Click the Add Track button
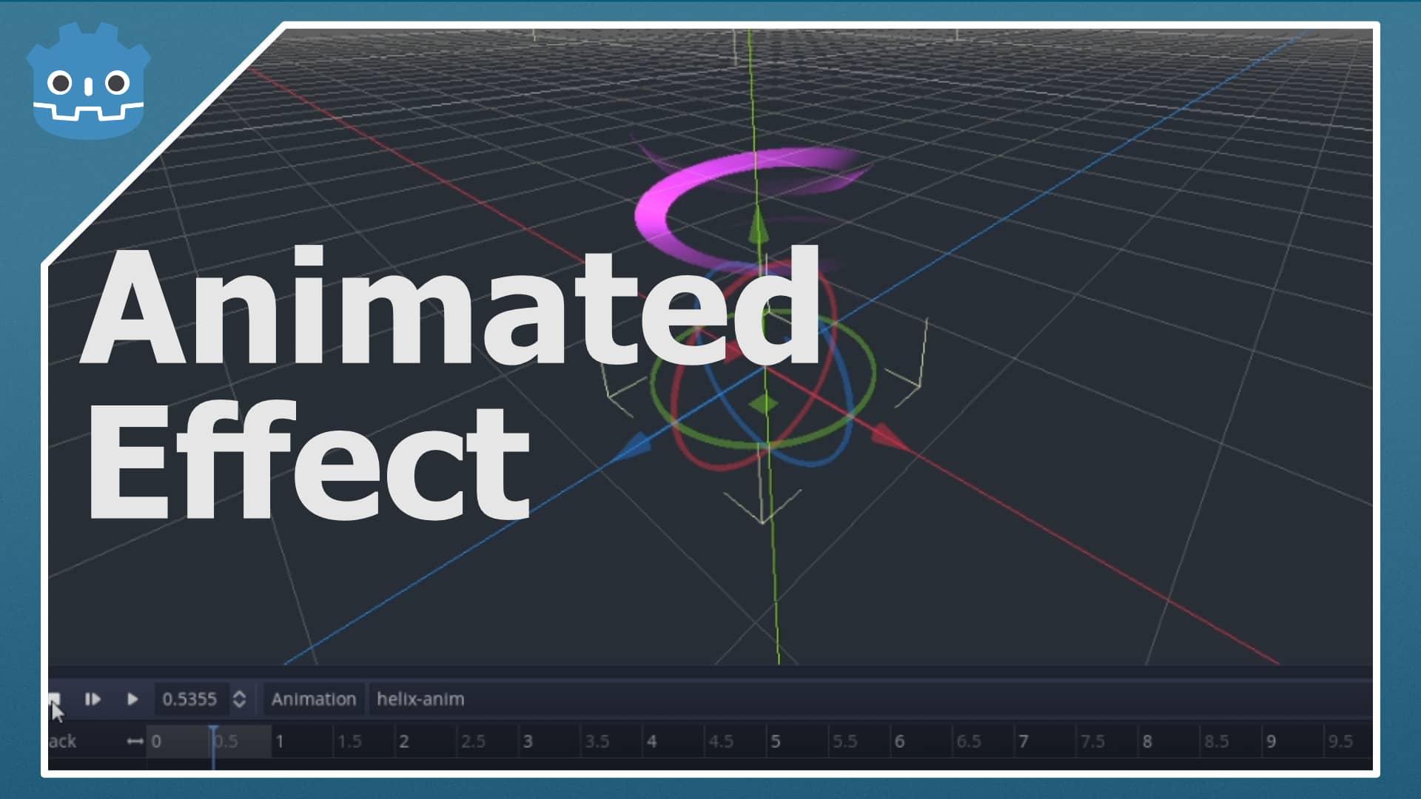Screen dimensions: 1421x799 click(x=63, y=741)
